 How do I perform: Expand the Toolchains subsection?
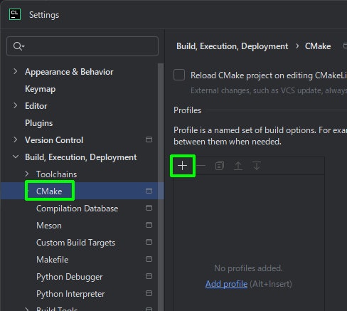pyautogui.click(x=27, y=174)
